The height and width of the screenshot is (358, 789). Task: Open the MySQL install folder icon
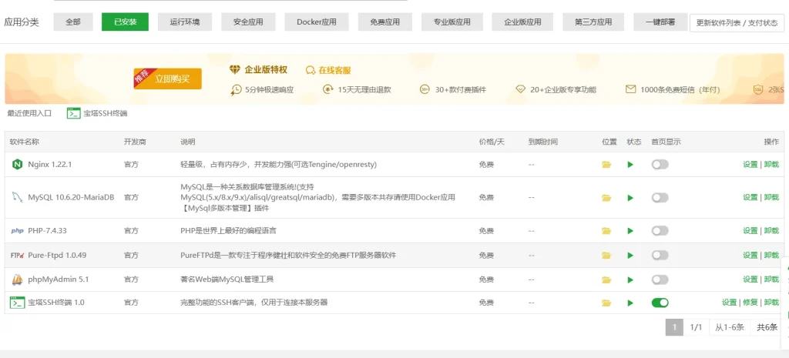[x=606, y=198]
